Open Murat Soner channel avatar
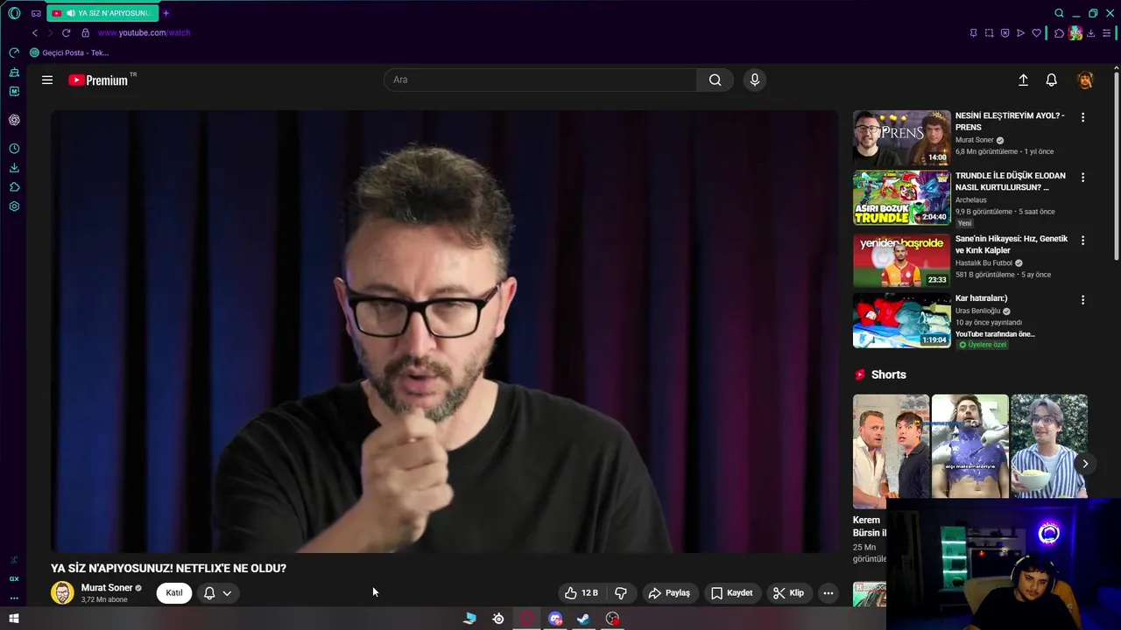Image resolution: width=1121 pixels, height=630 pixels. pos(62,592)
